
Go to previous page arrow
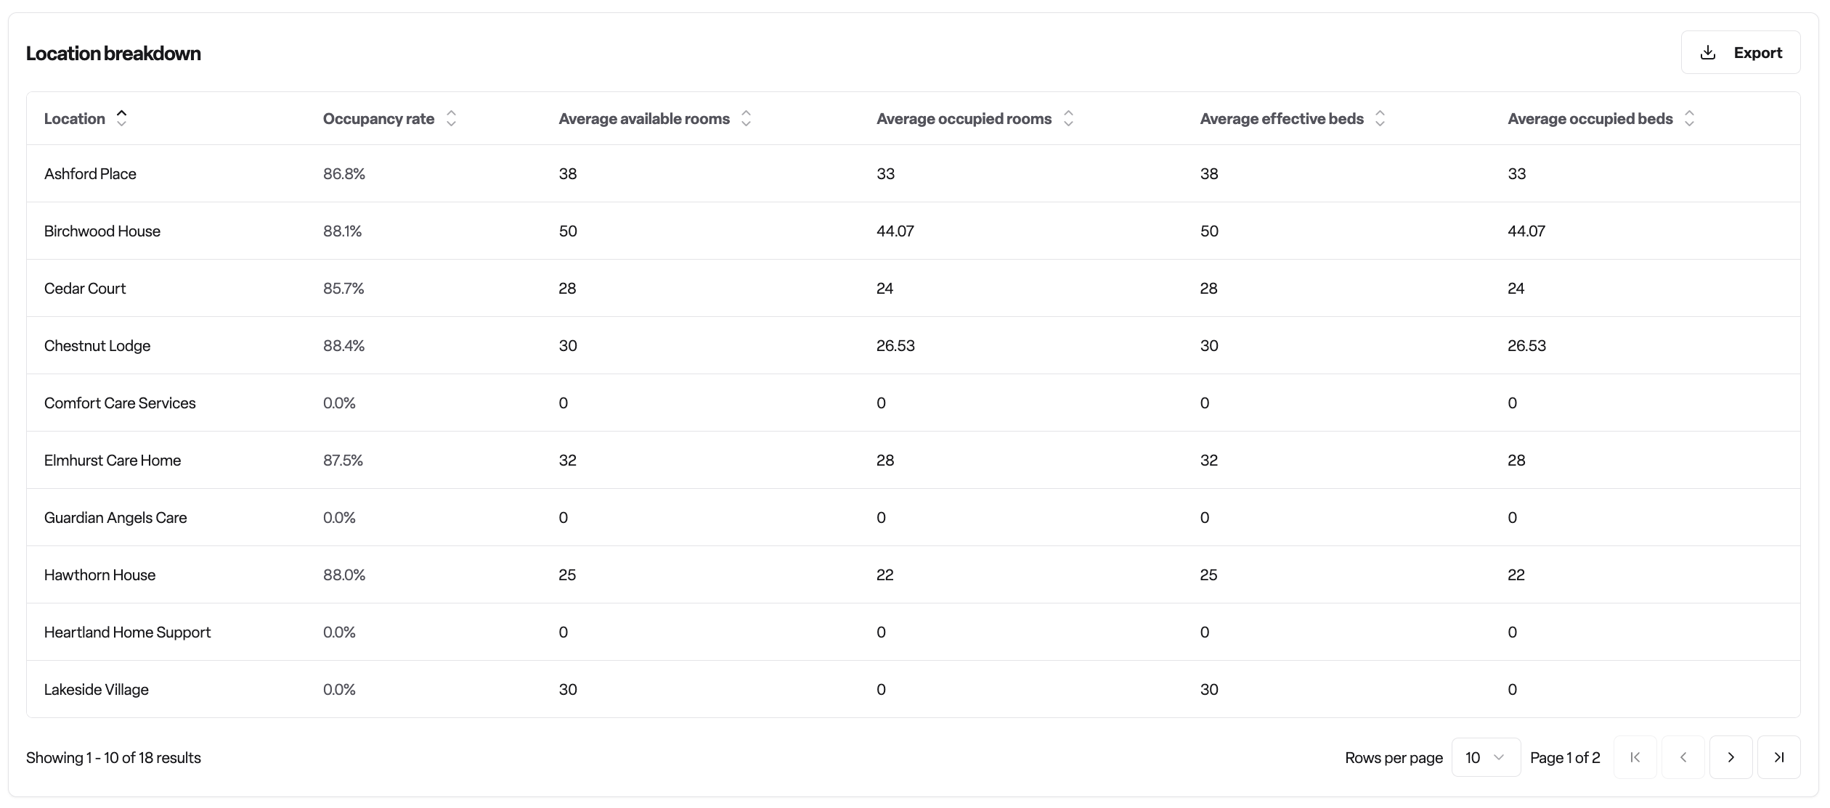point(1683,757)
